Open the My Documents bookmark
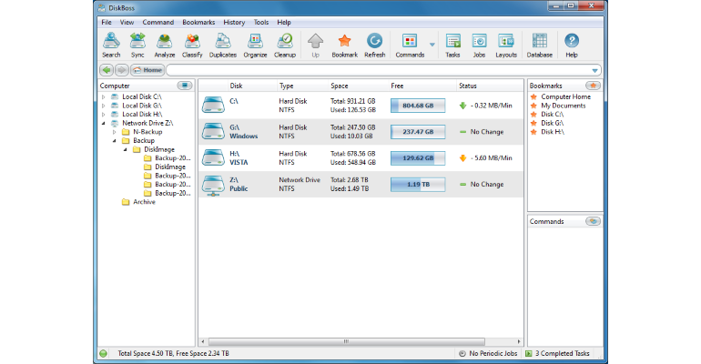Image resolution: width=701 pixels, height=364 pixels. [563, 106]
